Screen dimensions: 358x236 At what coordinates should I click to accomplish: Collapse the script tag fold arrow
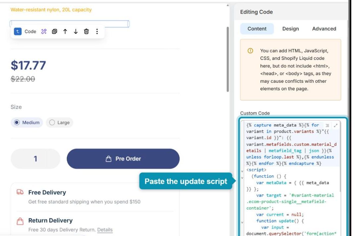242,171
